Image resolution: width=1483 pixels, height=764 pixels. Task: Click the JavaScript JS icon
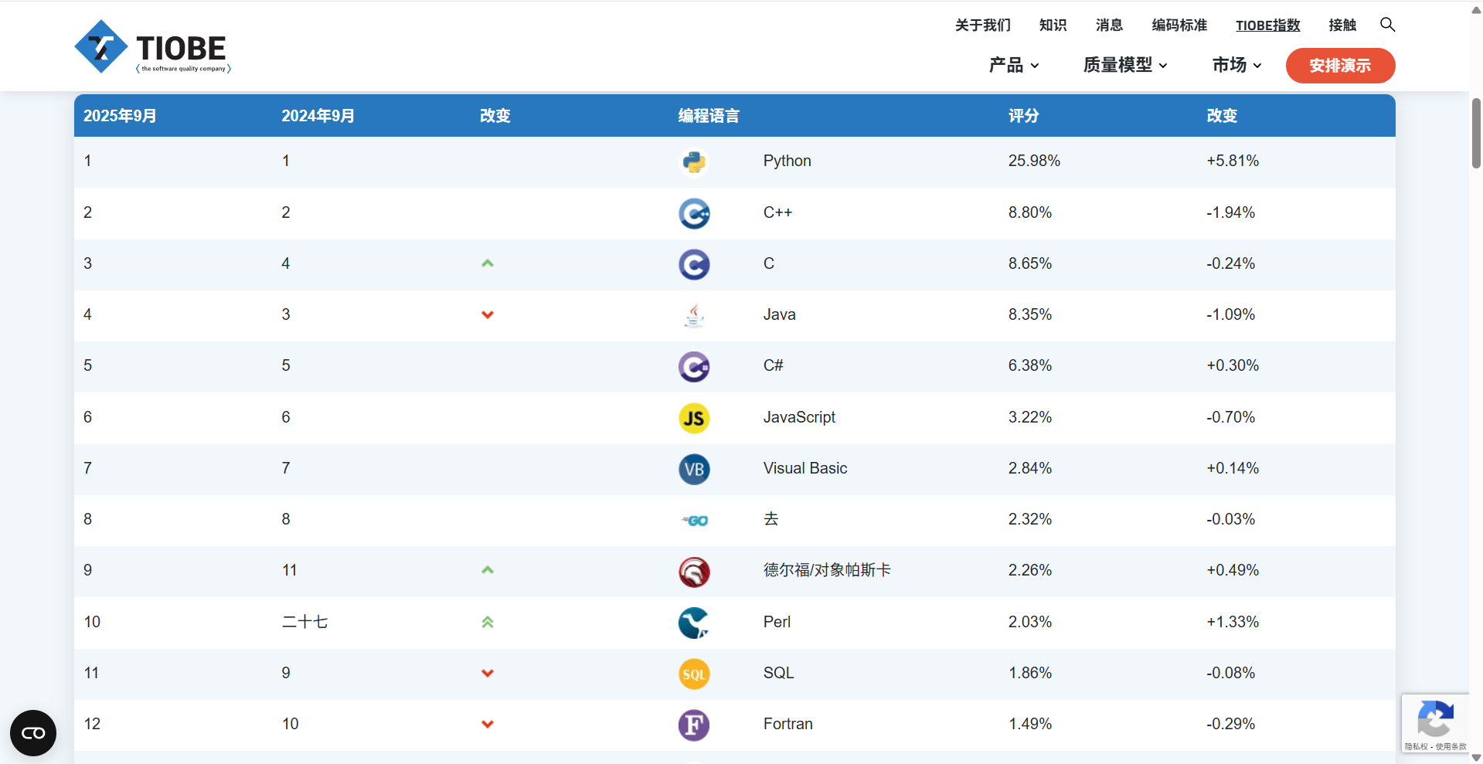coord(694,418)
